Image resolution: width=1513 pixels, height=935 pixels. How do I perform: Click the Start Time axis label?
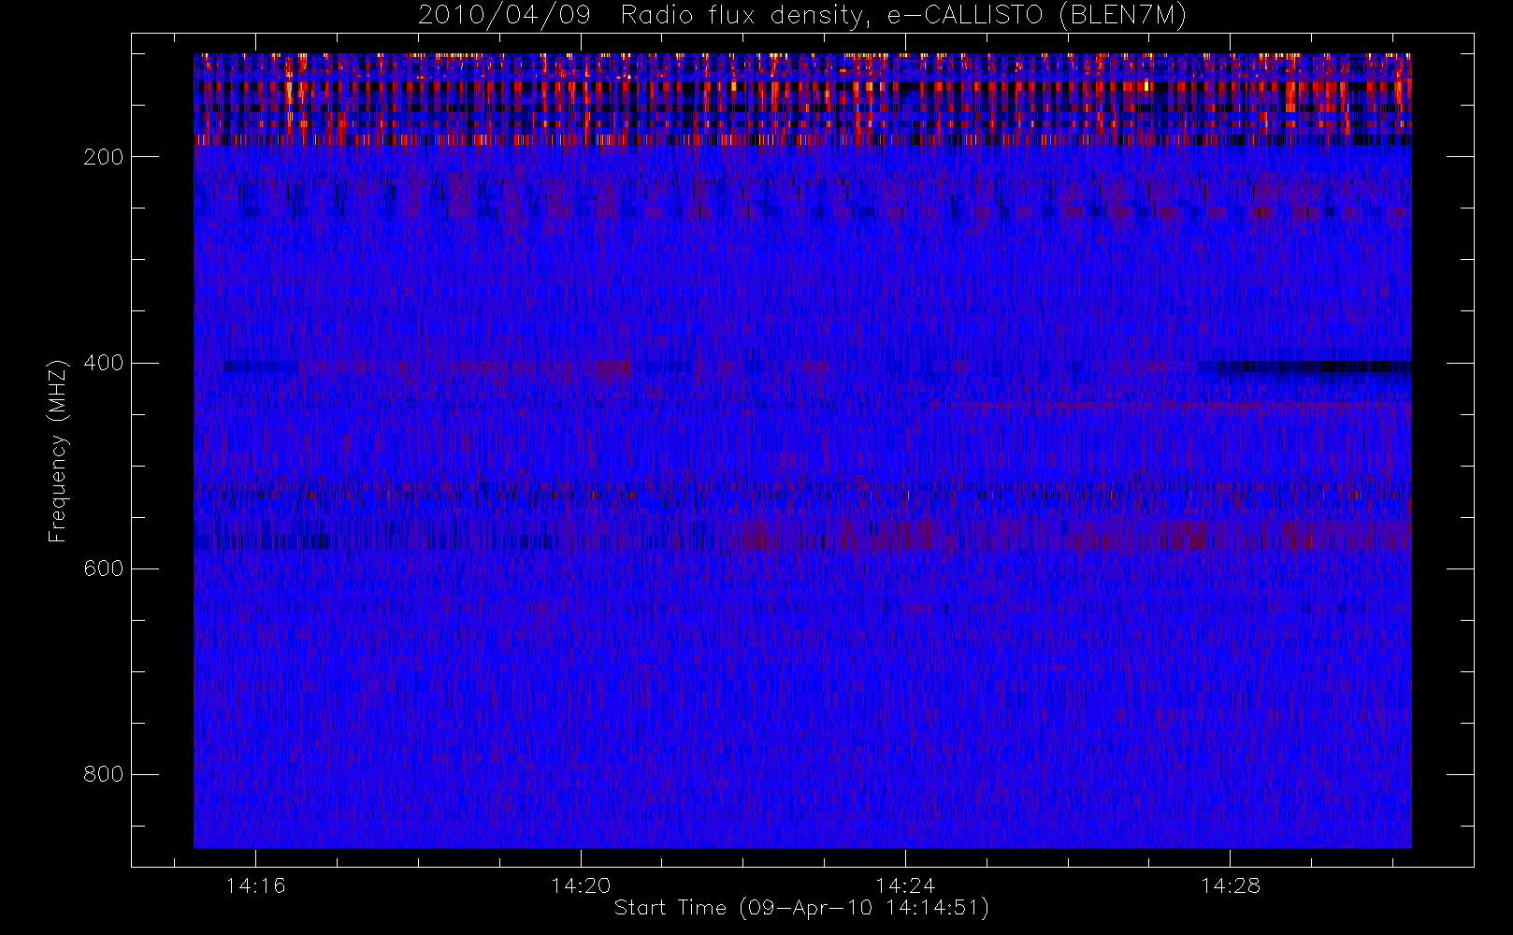[x=802, y=908]
